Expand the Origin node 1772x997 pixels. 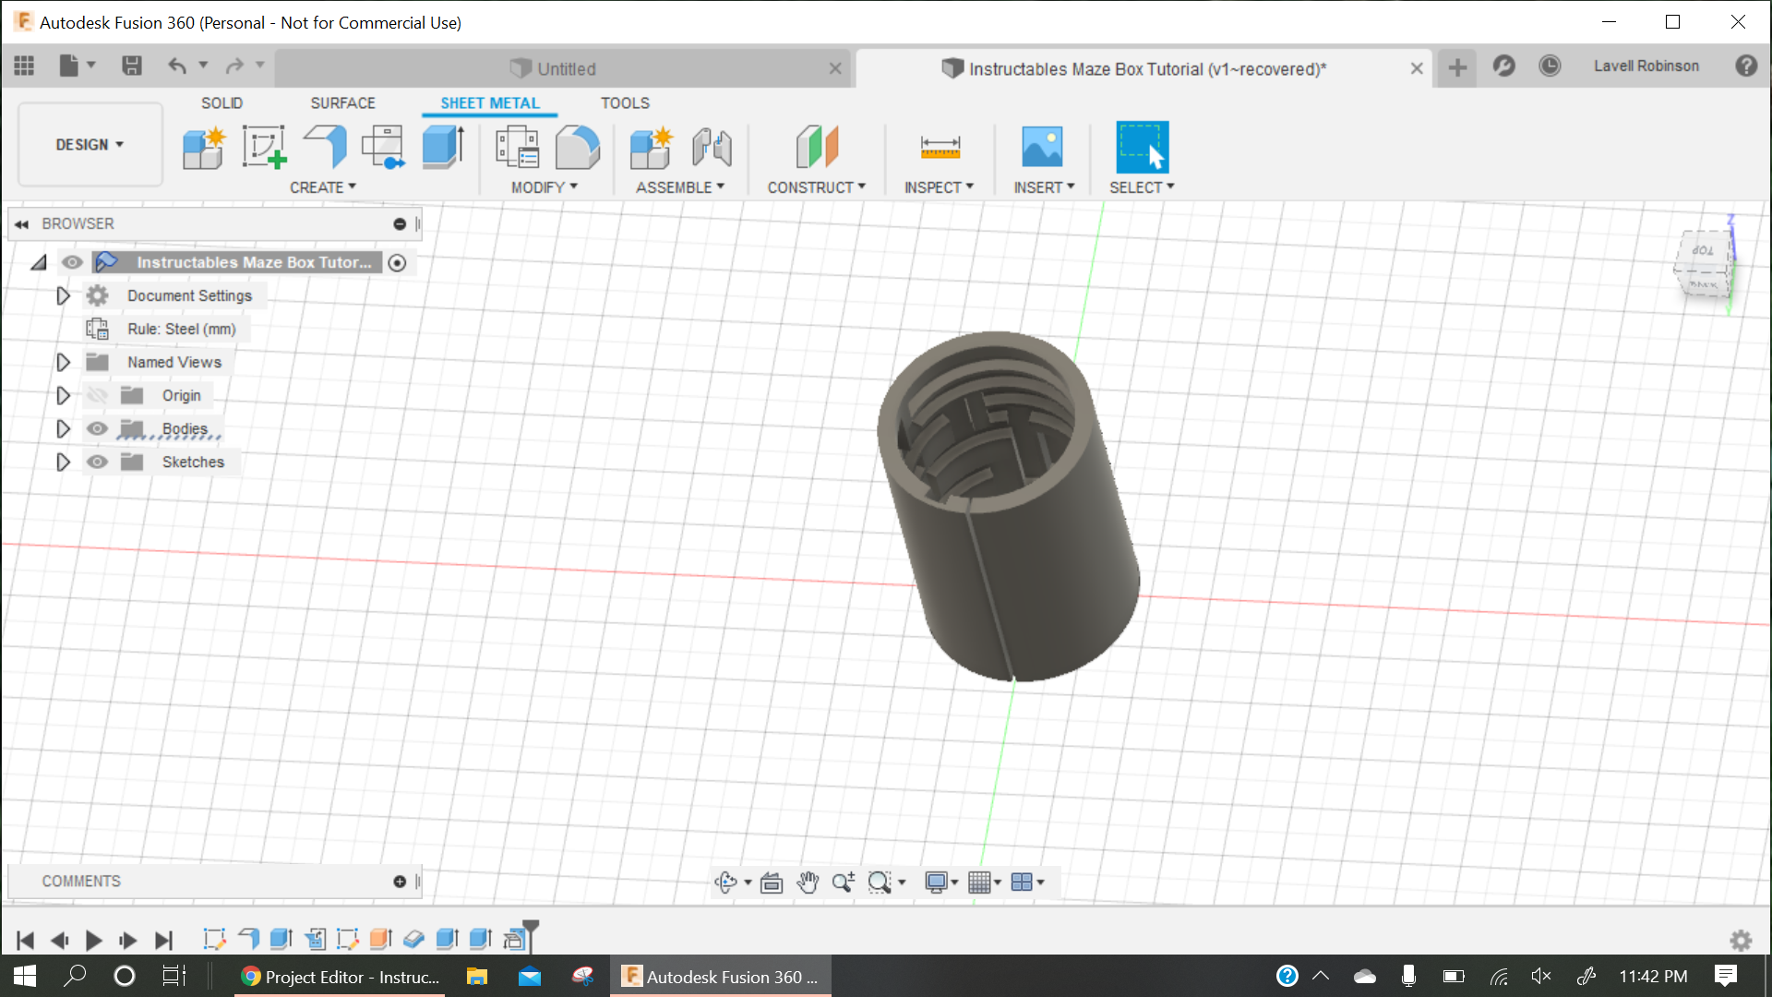[x=63, y=395]
